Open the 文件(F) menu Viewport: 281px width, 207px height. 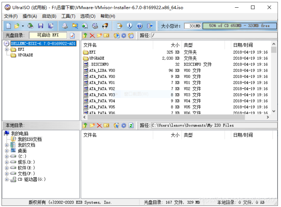coord(11,16)
